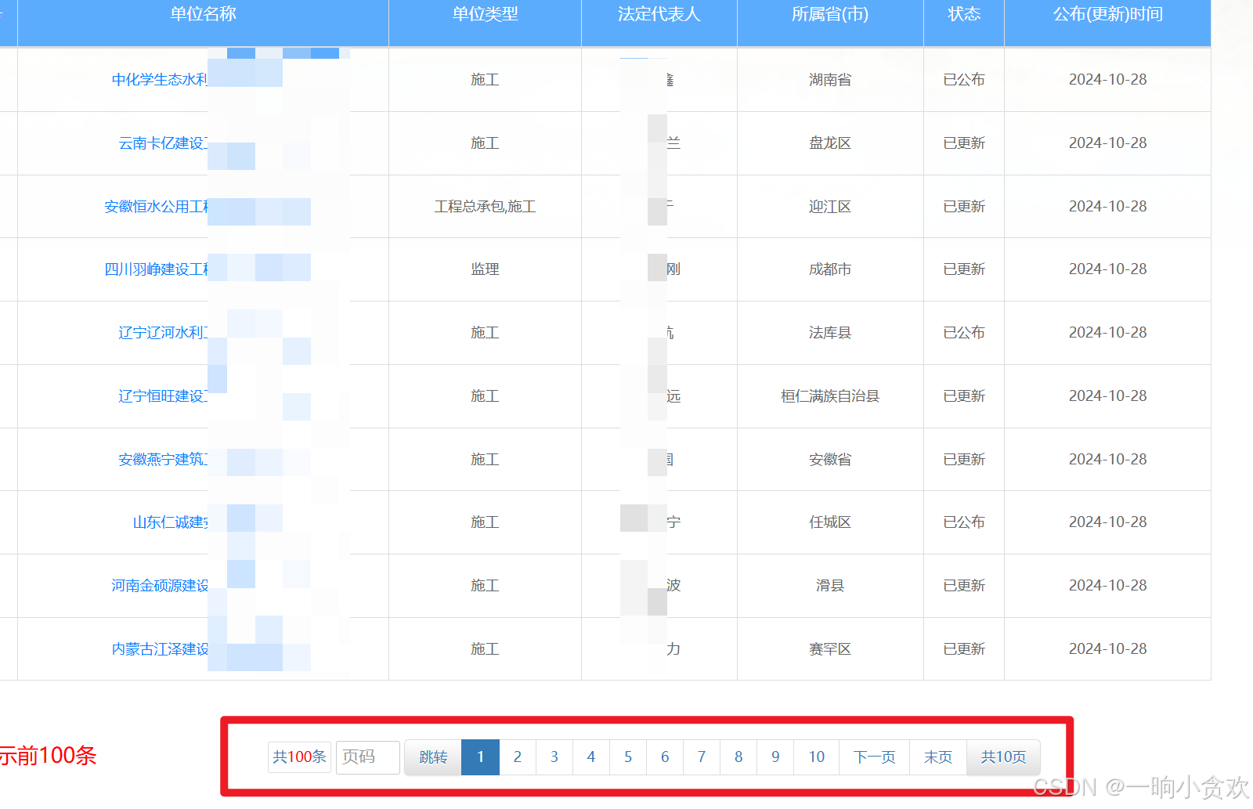Click the 法库县 region cell
Viewport: 1253px width, 809px height.
pyautogui.click(x=830, y=333)
